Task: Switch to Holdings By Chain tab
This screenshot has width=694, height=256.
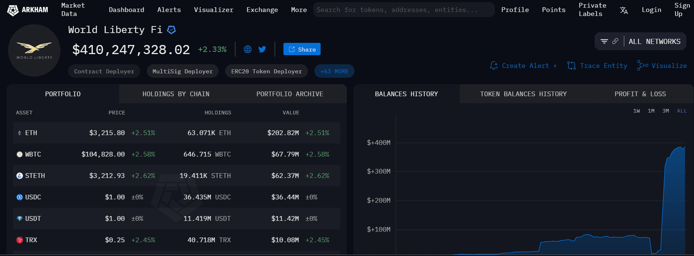Action: [176, 94]
